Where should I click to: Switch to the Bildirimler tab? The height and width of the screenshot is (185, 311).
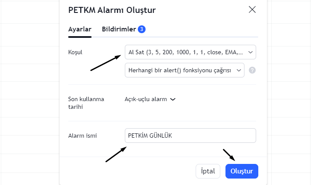(x=124, y=29)
